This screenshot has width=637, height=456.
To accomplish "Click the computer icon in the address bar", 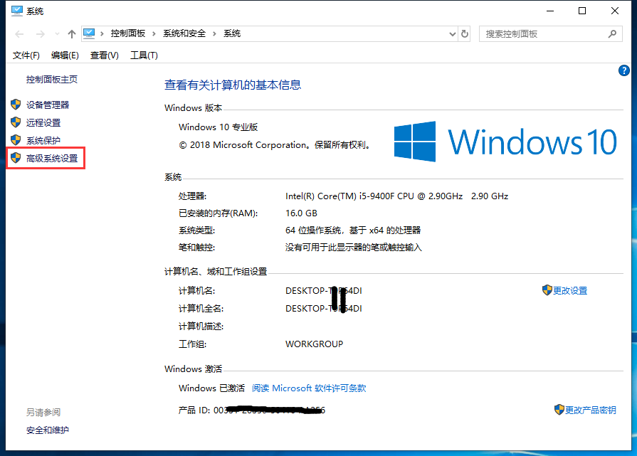I will click(89, 33).
